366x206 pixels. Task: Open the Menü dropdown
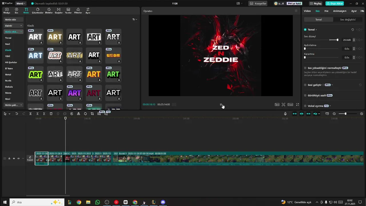click(21, 3)
